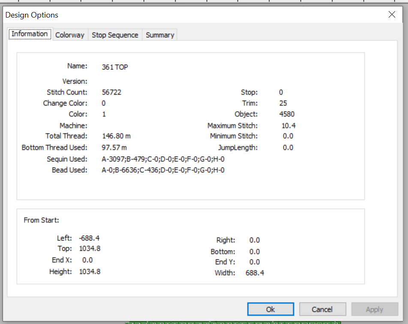Click the Left value -688.4
The height and width of the screenshot is (324, 408).
pyautogui.click(x=90, y=238)
